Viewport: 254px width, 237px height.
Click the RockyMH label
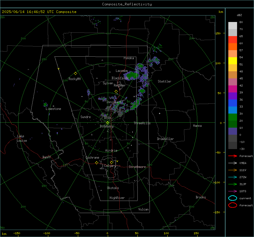75,79
